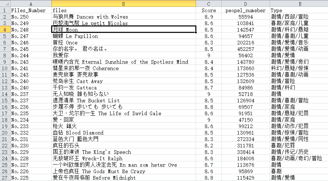Select cell 'Blood Diamond'
This screenshot has width=328, height=181.
coord(124,133)
